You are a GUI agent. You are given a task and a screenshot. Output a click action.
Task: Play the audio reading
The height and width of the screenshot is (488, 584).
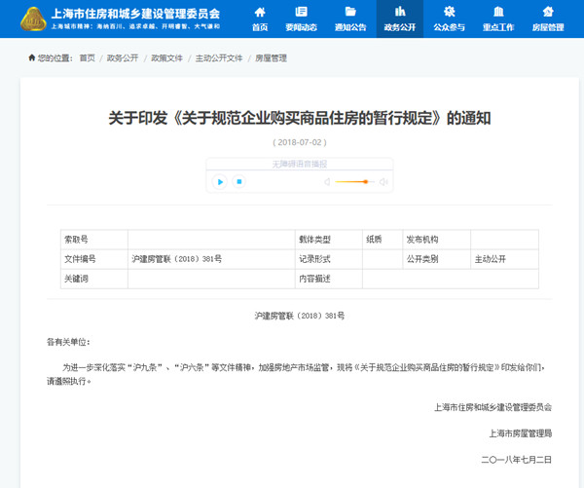point(220,182)
